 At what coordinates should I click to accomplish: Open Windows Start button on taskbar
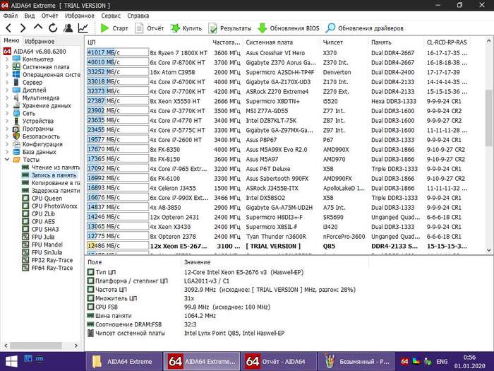click(x=11, y=361)
